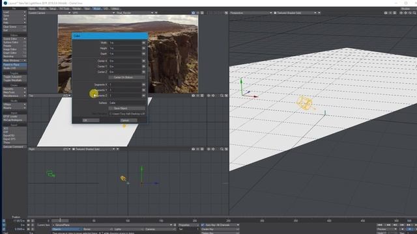Click the Width value stepper arrows
The height and width of the screenshot is (234, 417).
pyautogui.click(x=143, y=43)
